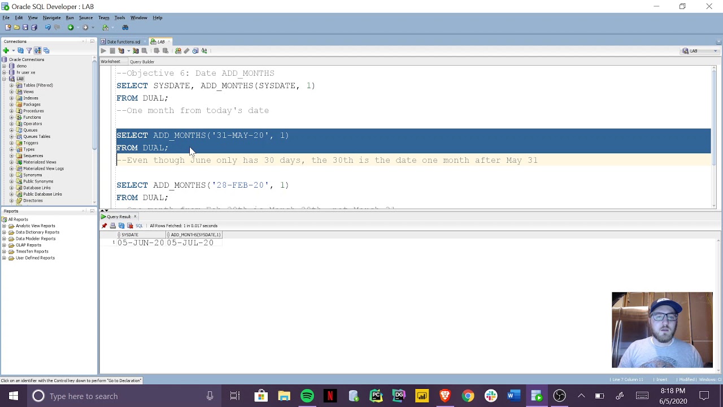This screenshot has width=723, height=407.
Task: Collapse the LAB connection node
Action: click(x=4, y=79)
